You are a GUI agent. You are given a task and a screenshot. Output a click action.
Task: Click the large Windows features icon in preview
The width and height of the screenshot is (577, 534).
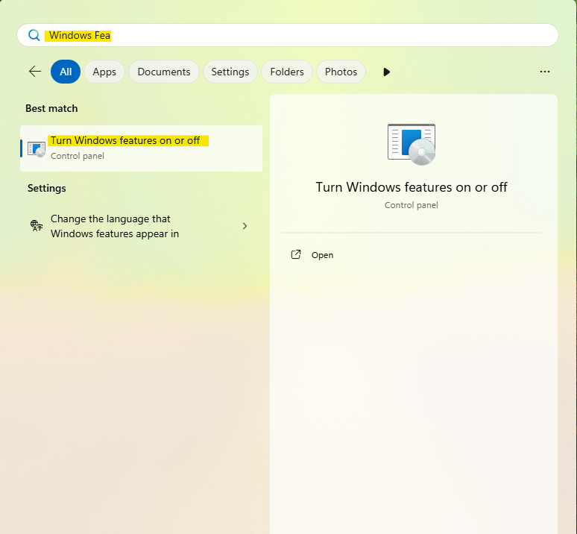point(412,144)
